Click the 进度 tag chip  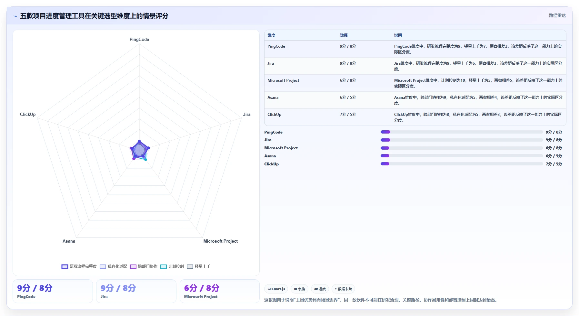(x=320, y=289)
